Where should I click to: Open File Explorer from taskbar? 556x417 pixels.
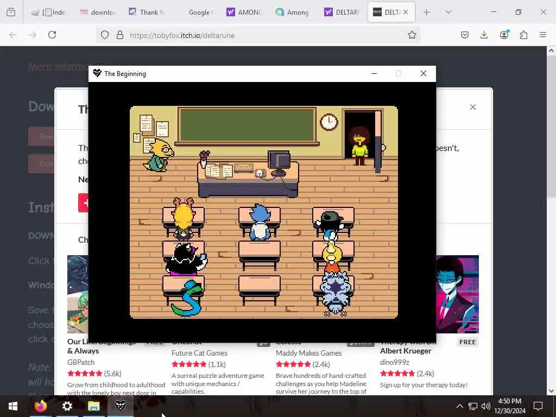93,406
